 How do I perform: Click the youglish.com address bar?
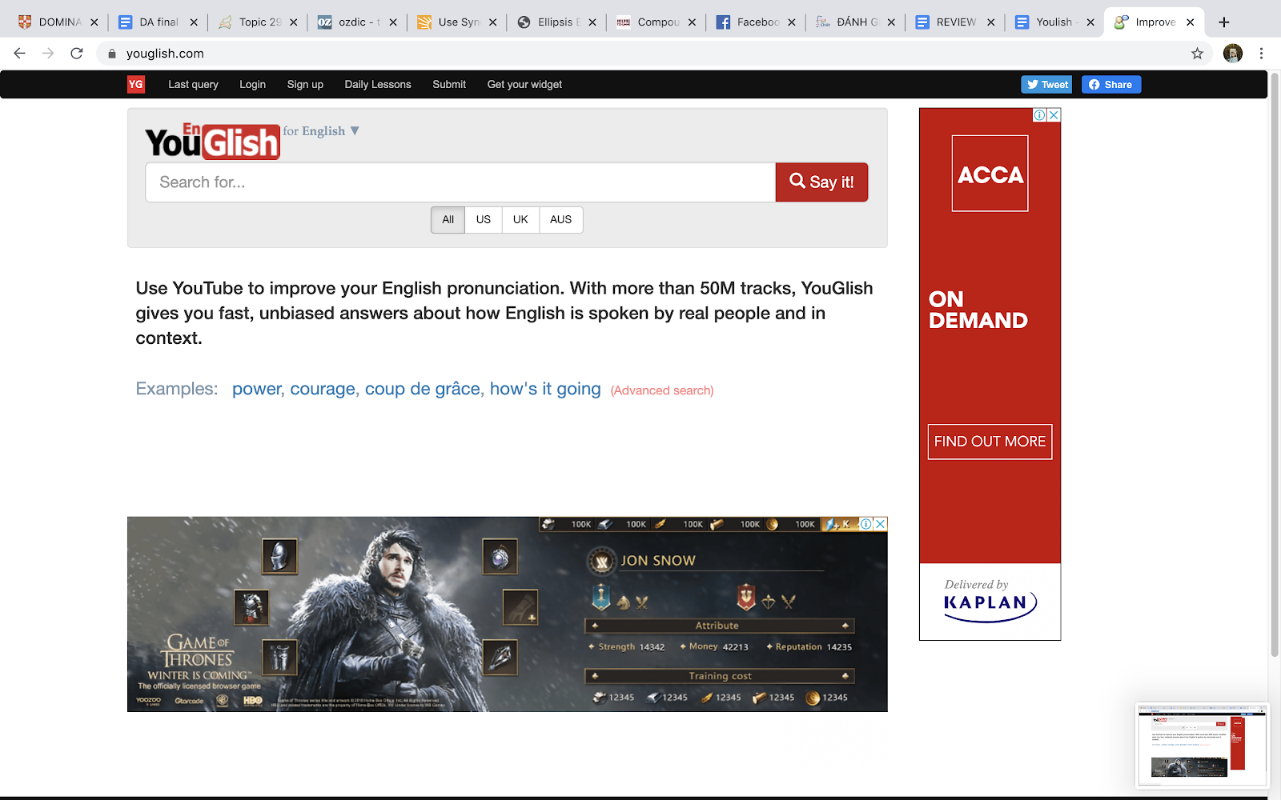pyautogui.click(x=640, y=54)
